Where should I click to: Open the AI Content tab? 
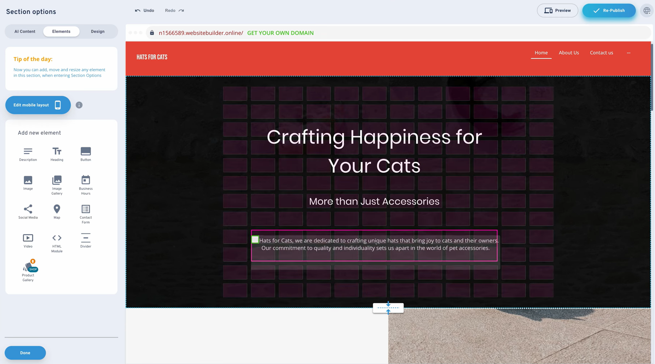[x=25, y=31]
